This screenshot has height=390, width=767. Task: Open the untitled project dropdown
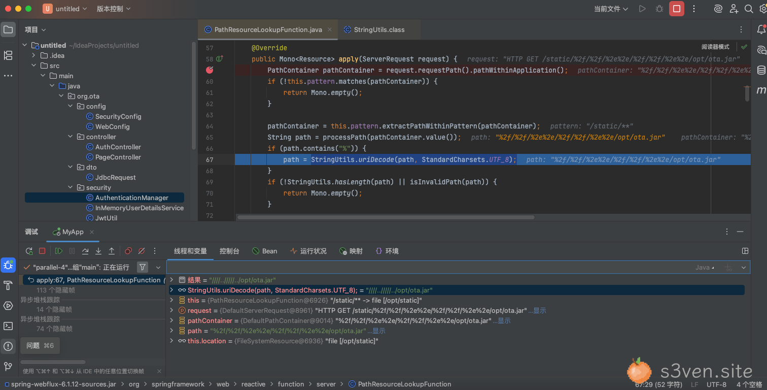tap(65, 9)
